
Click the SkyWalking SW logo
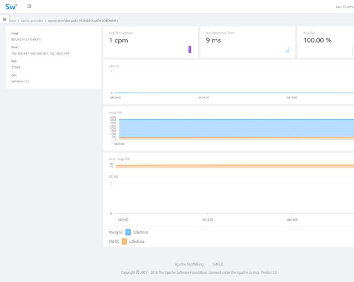11,7
